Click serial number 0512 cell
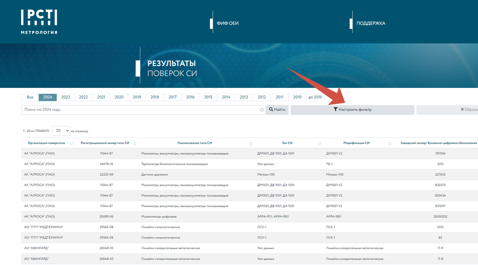 pos(440,227)
